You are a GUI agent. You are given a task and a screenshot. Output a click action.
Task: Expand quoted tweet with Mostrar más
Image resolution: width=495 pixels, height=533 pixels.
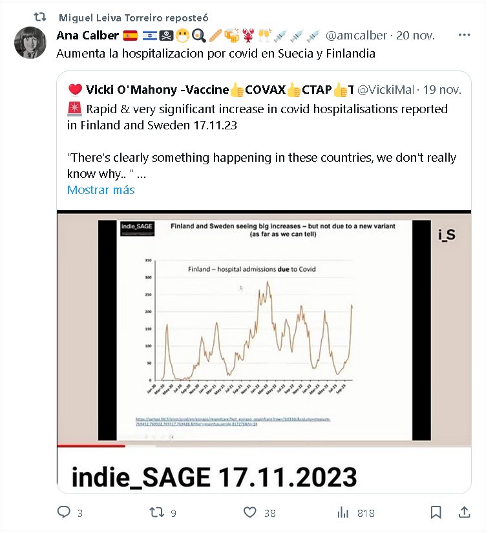(101, 190)
